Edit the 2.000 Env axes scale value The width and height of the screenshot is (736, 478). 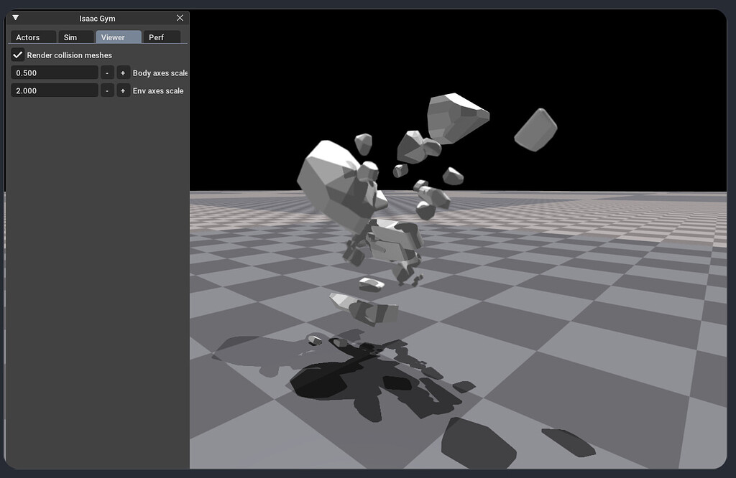pyautogui.click(x=54, y=90)
